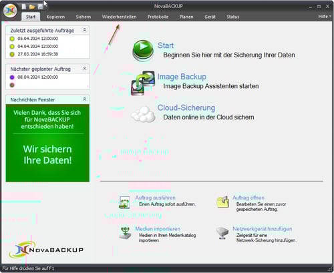Maximize the NovaBACKUP window
This screenshot has height=273, width=334.
tap(319, 7)
